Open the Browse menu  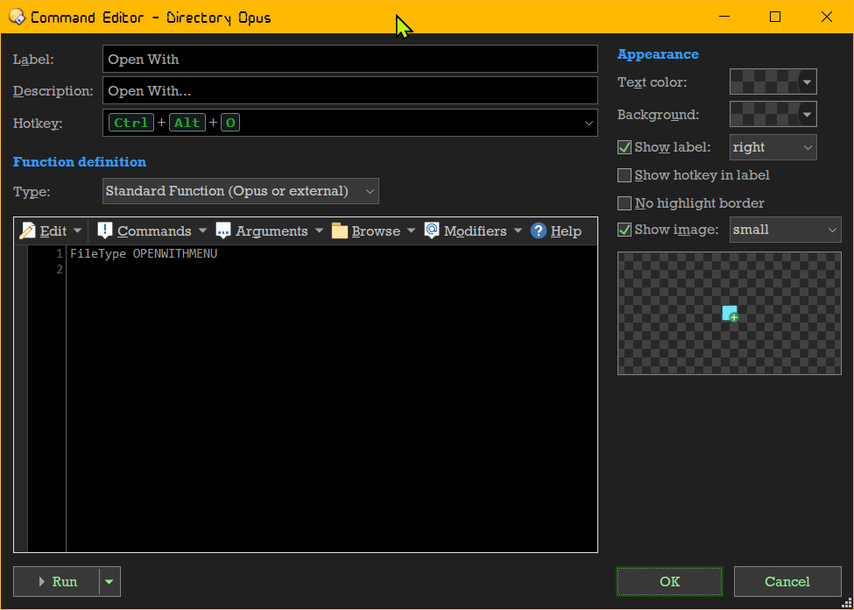(x=374, y=231)
